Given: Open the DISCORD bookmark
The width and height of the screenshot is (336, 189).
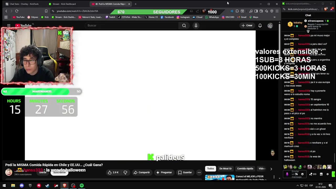Looking at the screenshot, I should point(228,17).
